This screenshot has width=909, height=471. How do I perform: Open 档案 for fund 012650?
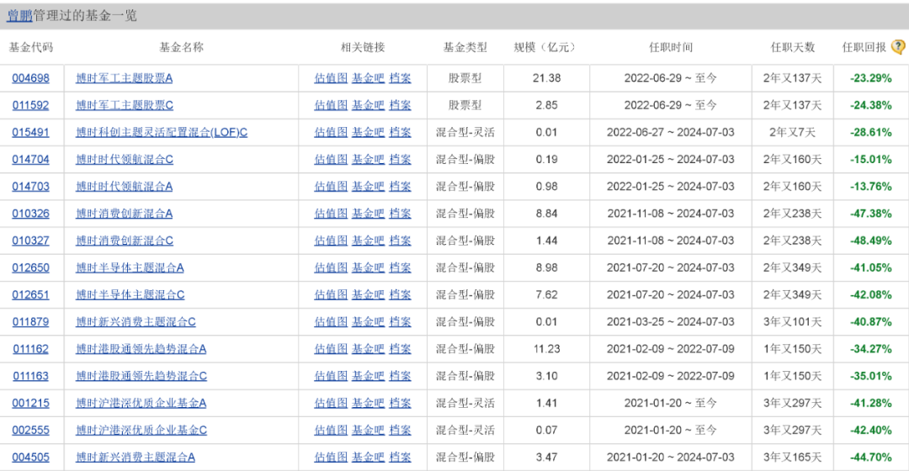(400, 267)
